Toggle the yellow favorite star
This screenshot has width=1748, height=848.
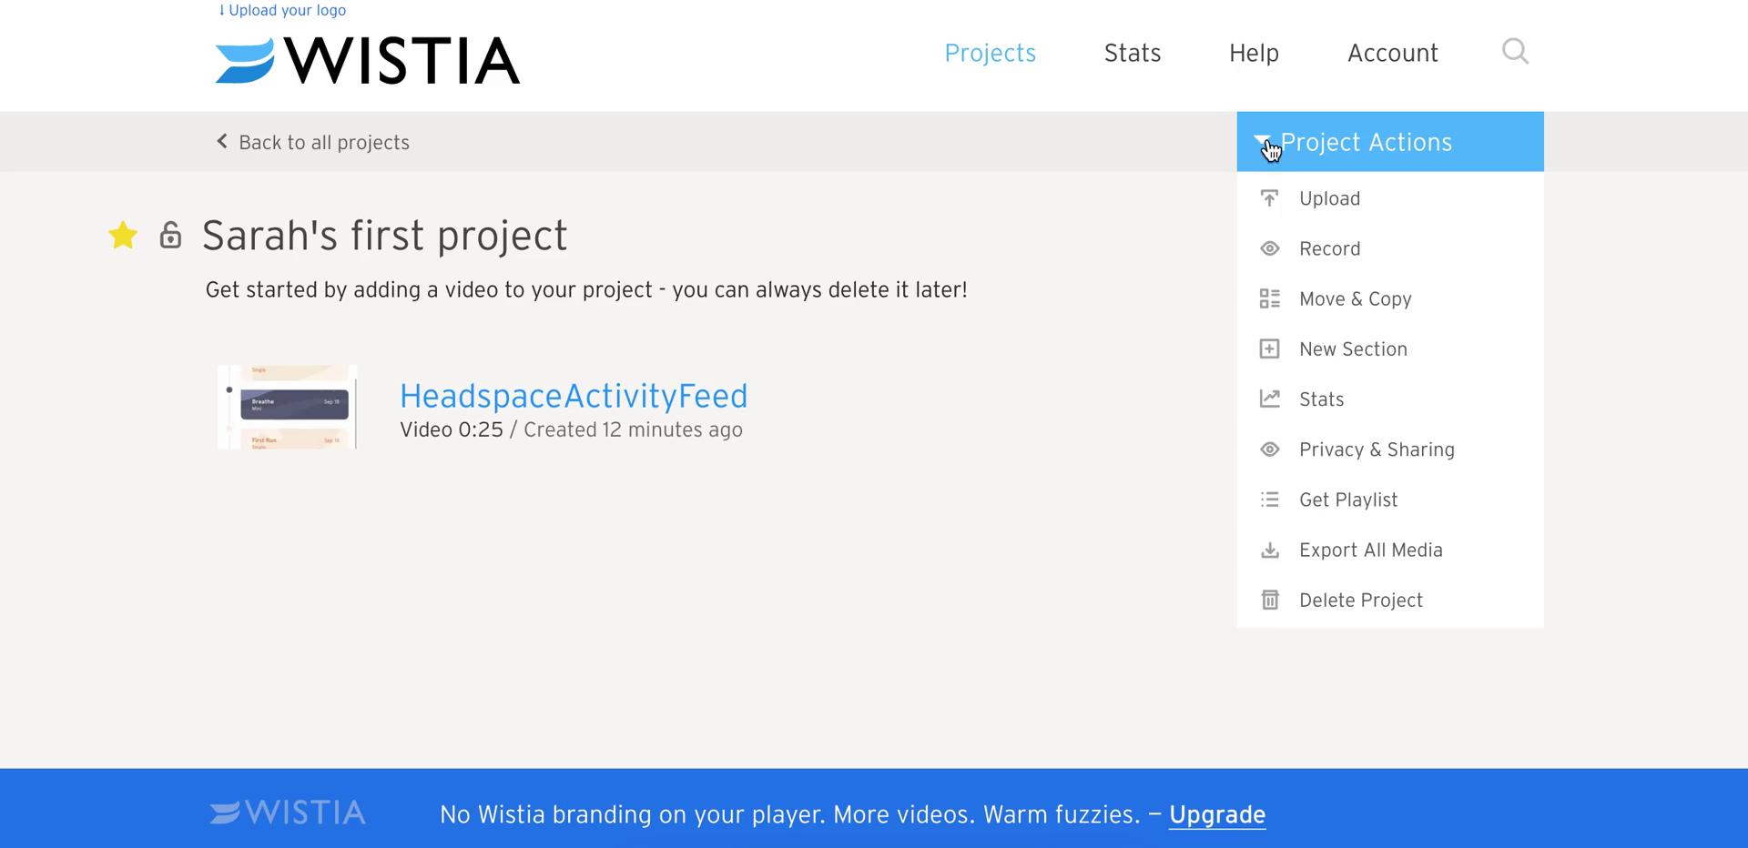[123, 235]
